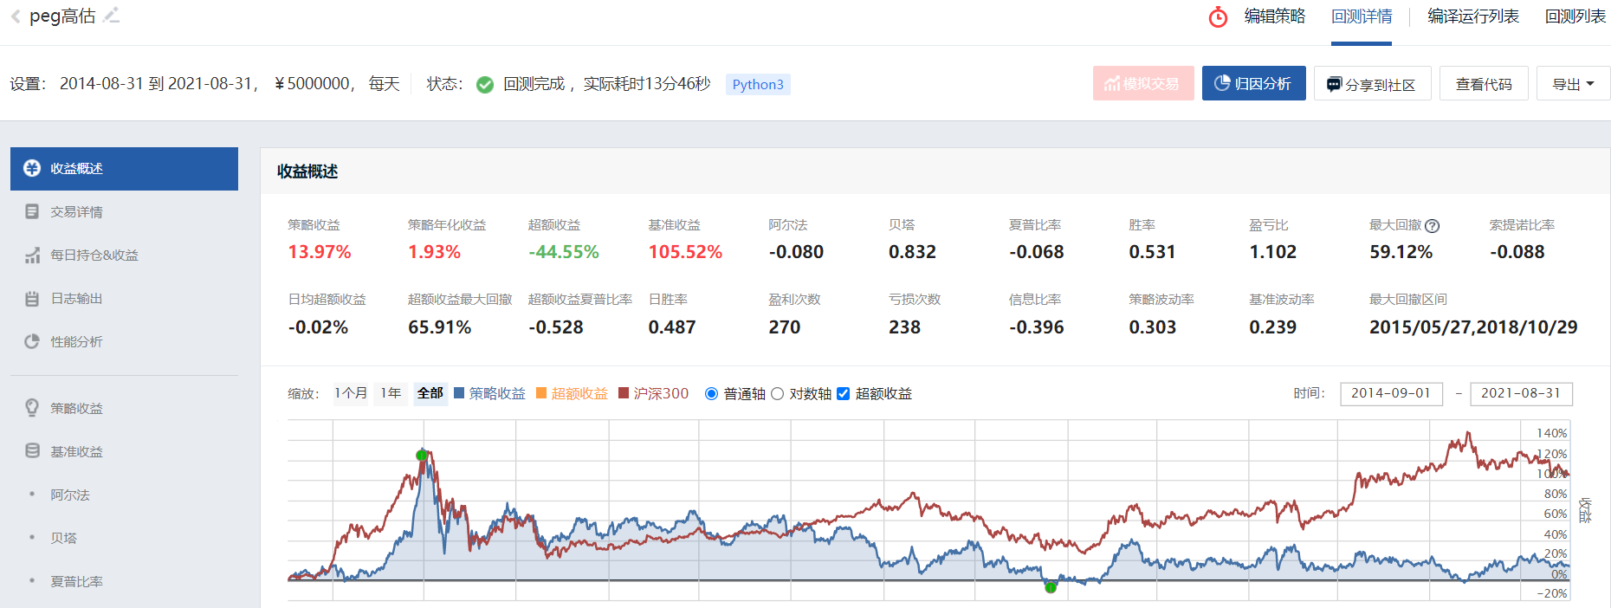Uncheck the 超额收益 checkbox
Screen dimensions: 1611x608
(x=843, y=394)
